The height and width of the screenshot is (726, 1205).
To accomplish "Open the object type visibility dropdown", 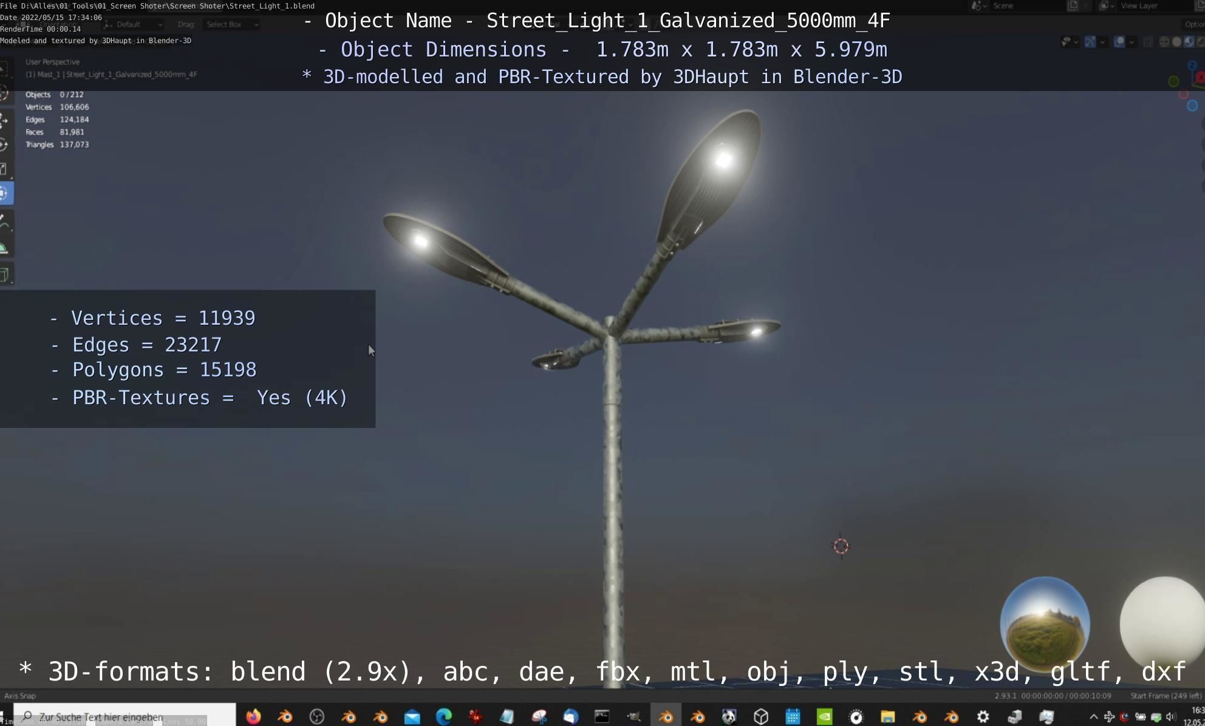I will tap(1069, 42).
